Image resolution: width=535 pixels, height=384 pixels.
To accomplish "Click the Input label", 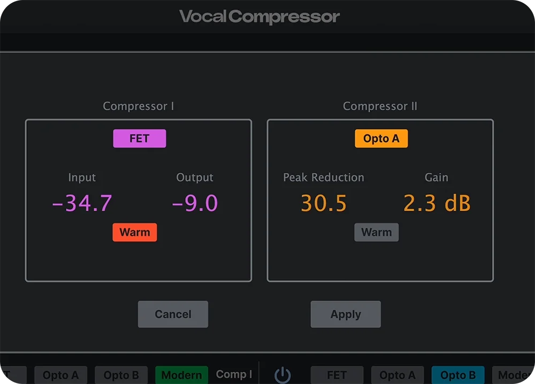I will coord(82,178).
